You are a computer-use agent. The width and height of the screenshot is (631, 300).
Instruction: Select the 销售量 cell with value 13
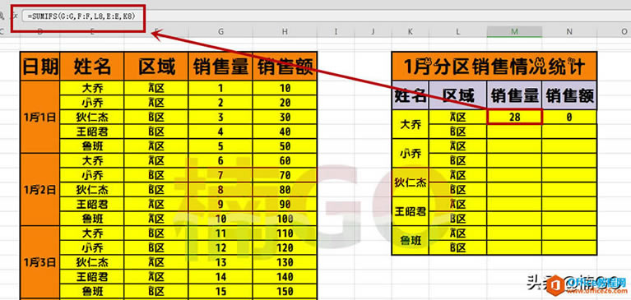click(220, 262)
